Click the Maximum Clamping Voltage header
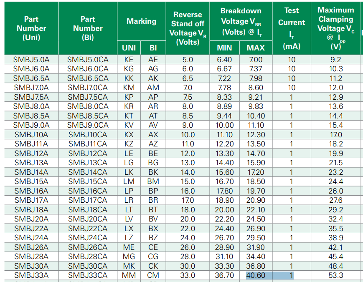This screenshot has height=282, width=363. [336, 28]
